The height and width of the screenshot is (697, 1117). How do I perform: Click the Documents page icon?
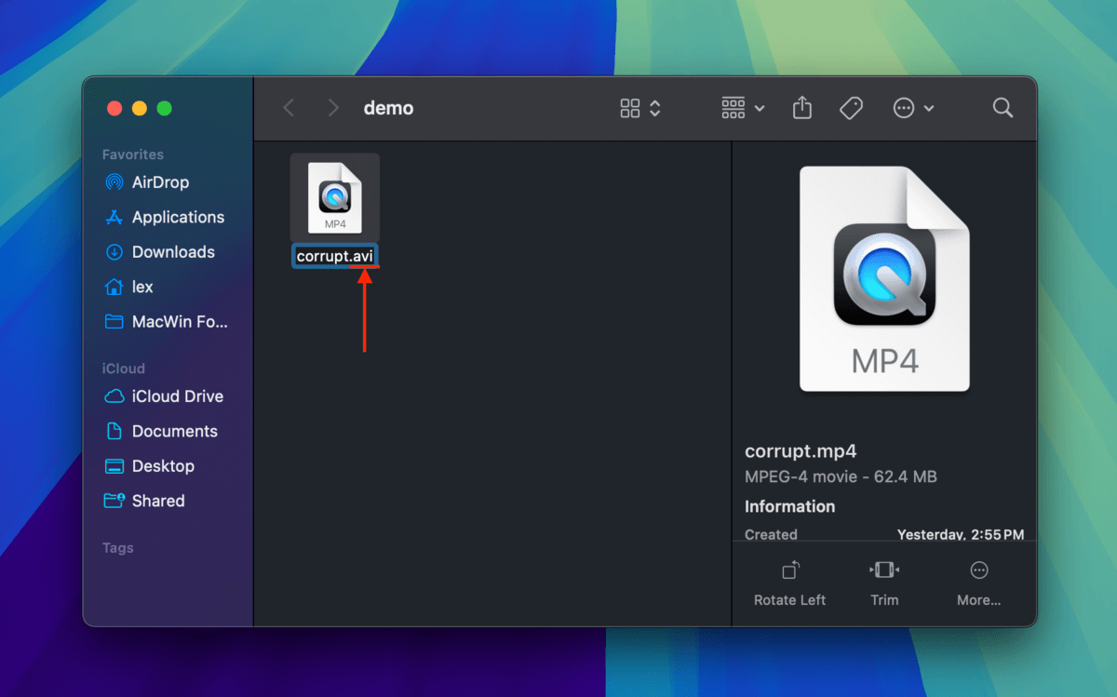(x=114, y=431)
